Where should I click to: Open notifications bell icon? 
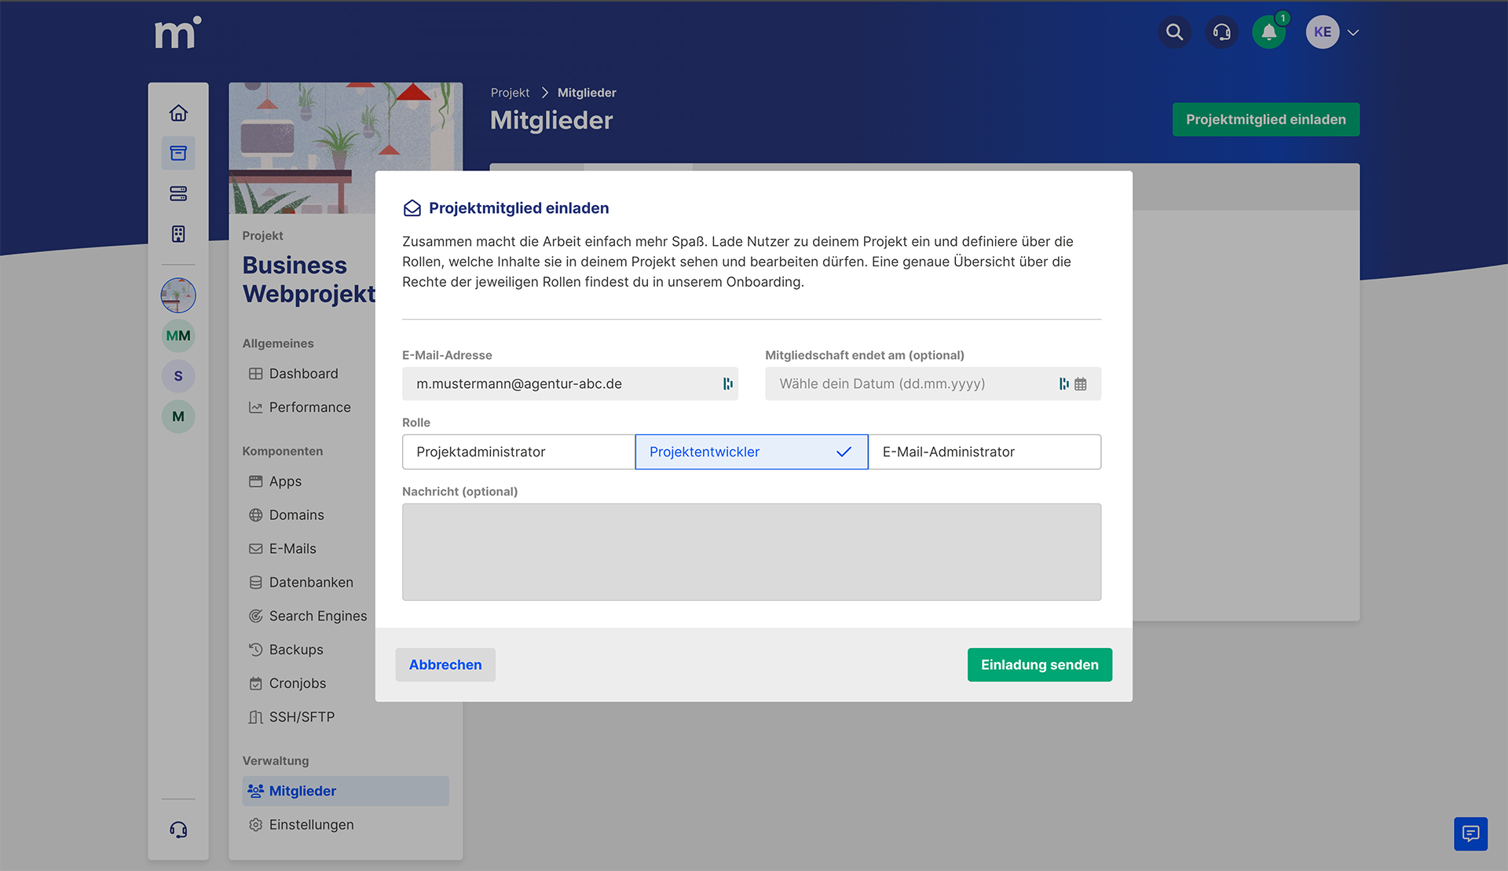[x=1268, y=32]
